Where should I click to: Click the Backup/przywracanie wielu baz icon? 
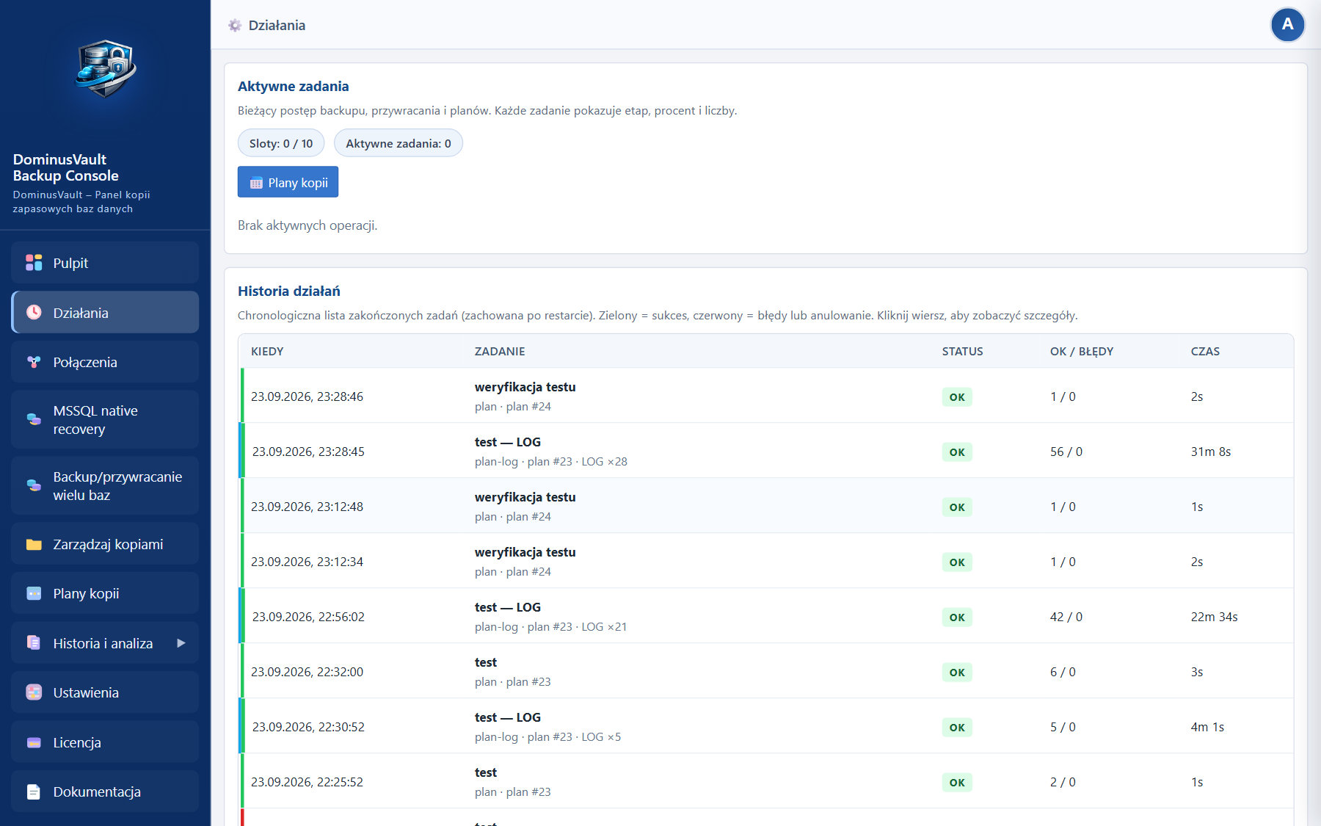[34, 485]
